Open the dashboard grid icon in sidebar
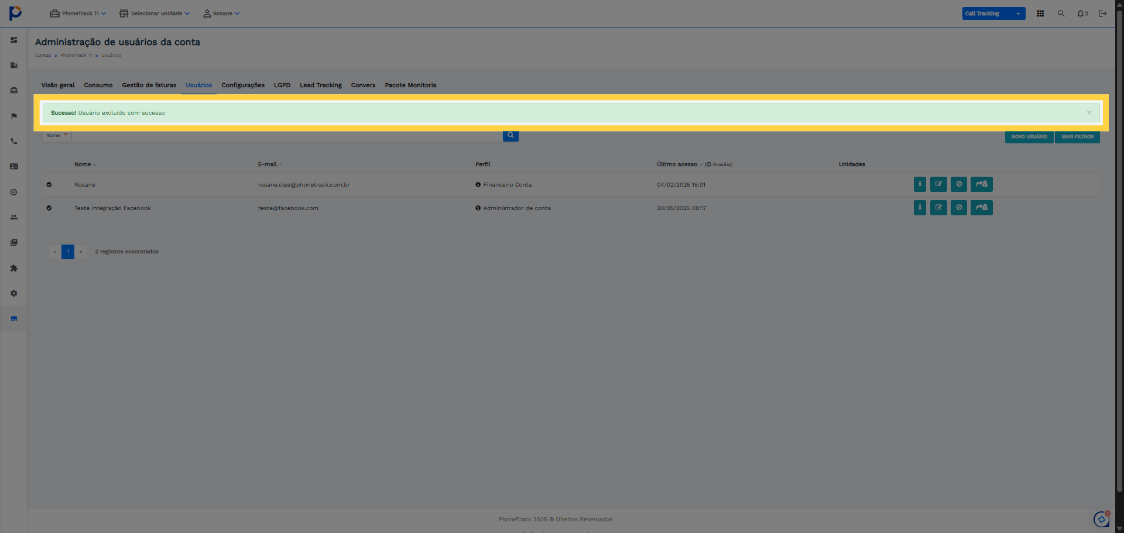 (14, 40)
